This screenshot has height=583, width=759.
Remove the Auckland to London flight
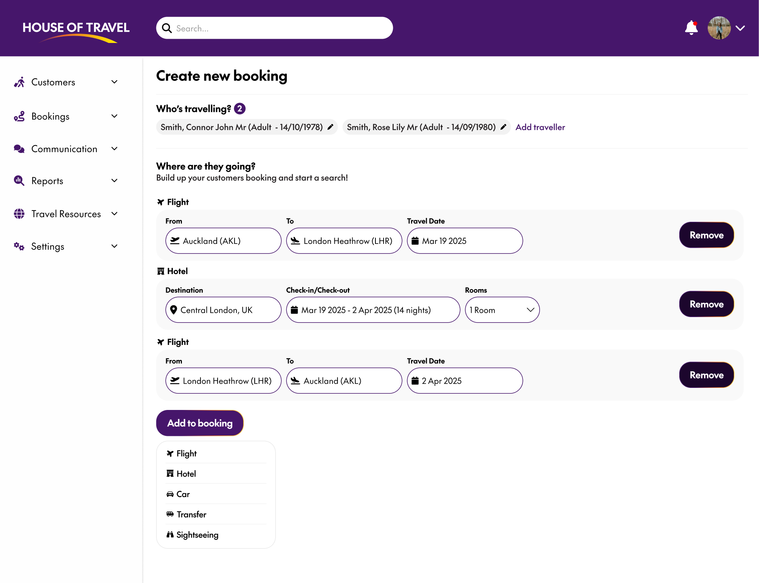(706, 235)
